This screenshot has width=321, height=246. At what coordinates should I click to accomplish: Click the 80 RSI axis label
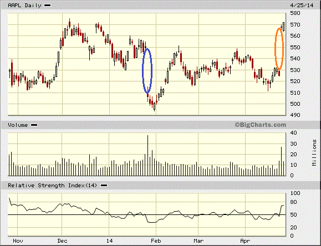coord(293,202)
